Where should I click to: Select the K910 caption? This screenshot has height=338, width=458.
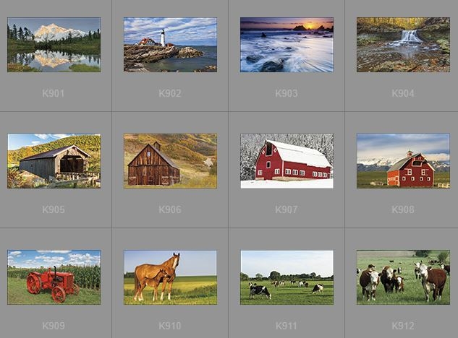[x=170, y=326]
